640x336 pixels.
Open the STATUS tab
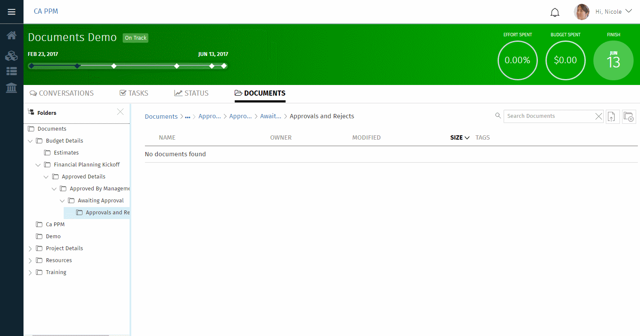[191, 93]
